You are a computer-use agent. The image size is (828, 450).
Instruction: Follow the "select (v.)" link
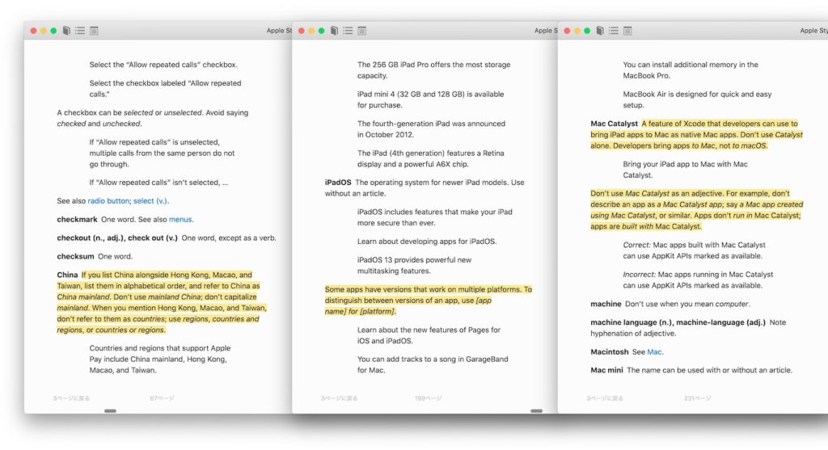[150, 201]
